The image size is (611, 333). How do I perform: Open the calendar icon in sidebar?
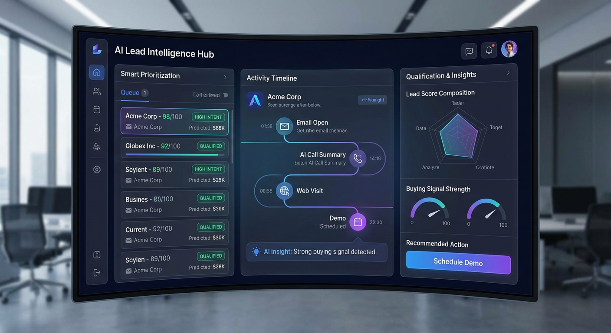coord(97,110)
